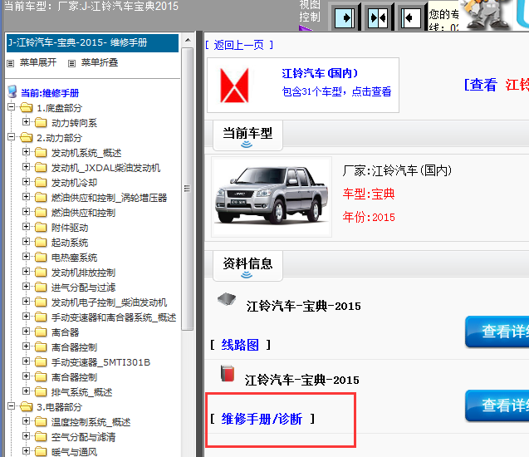
Task: Click the 查看详细 button beside 线路图
Action: pos(497,331)
